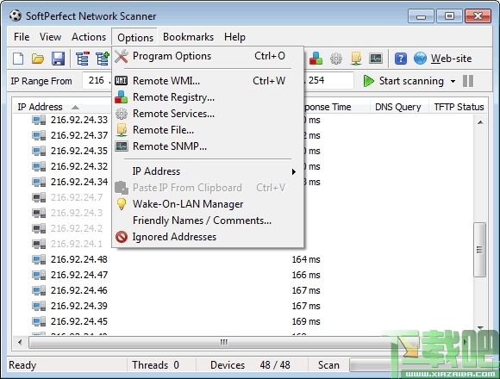Click the Open folder toolbar icon
This screenshot has width=500, height=379.
pos(38,59)
